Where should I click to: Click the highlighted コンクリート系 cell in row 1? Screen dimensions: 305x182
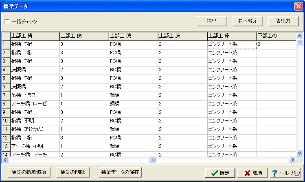tap(232, 45)
